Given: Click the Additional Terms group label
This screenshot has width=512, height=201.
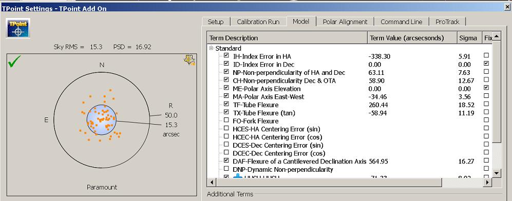Looking at the screenshot, I should pos(230,194).
